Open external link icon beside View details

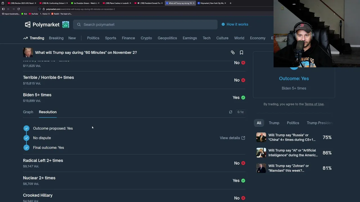243,138
